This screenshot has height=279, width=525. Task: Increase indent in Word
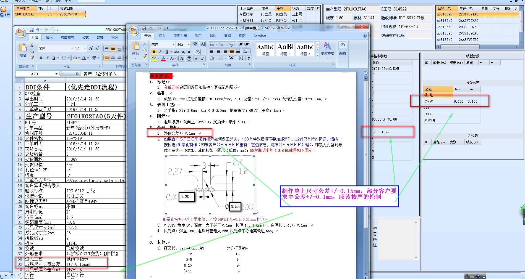(x=247, y=44)
